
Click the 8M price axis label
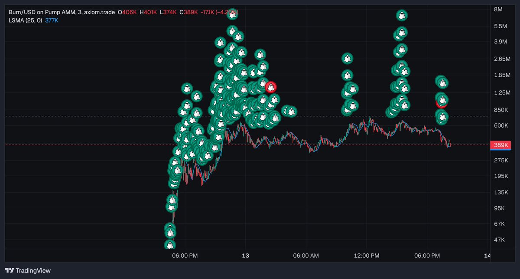498,10
